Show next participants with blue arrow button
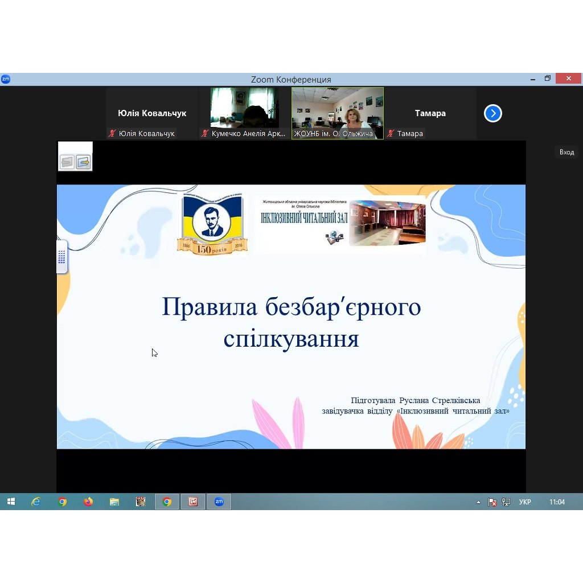This screenshot has width=583, height=583. coord(492,113)
